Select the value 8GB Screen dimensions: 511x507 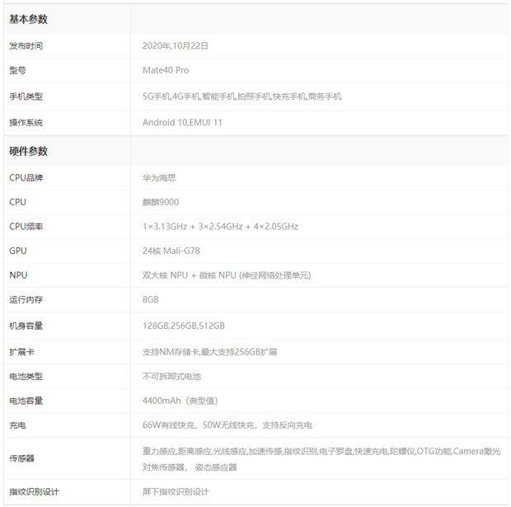click(151, 300)
